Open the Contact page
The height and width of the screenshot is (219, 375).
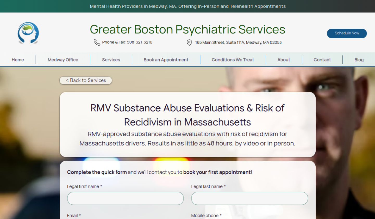click(x=322, y=60)
